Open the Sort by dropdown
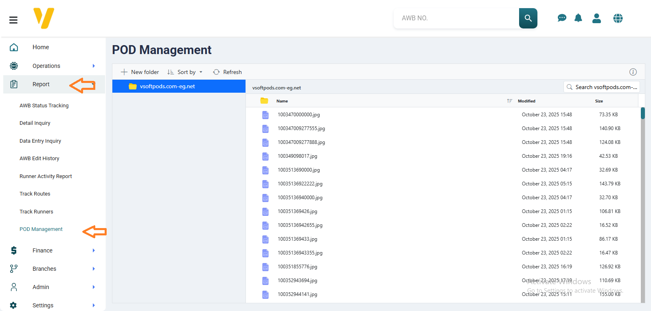Screen dimensions: 651x311 coord(185,72)
